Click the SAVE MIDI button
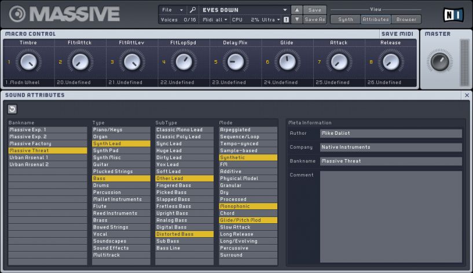 (397, 34)
